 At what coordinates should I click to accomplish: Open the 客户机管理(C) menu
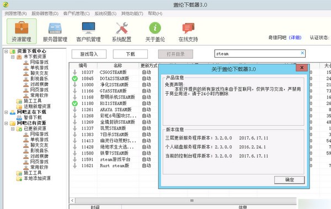coord(77,13)
